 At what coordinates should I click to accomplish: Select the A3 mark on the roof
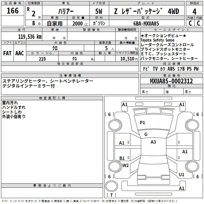point(153,142)
